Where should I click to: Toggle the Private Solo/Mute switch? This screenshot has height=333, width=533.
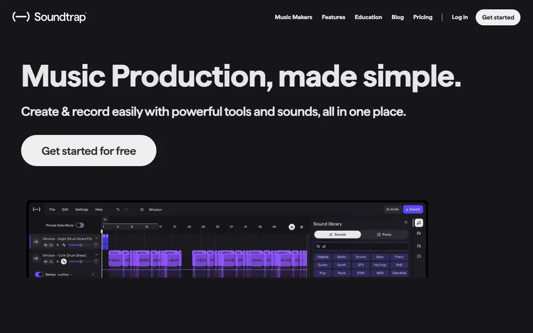pyautogui.click(x=80, y=225)
